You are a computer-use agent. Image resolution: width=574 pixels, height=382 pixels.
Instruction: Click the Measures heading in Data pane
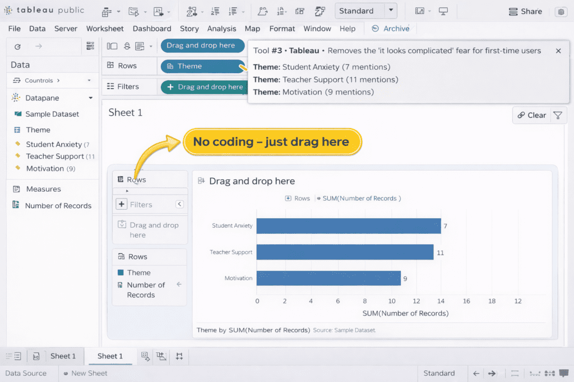point(43,189)
